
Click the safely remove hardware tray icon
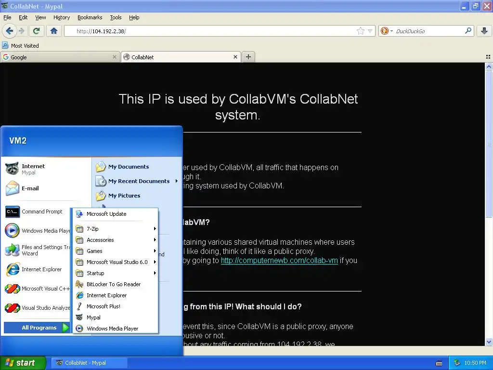[x=457, y=363]
